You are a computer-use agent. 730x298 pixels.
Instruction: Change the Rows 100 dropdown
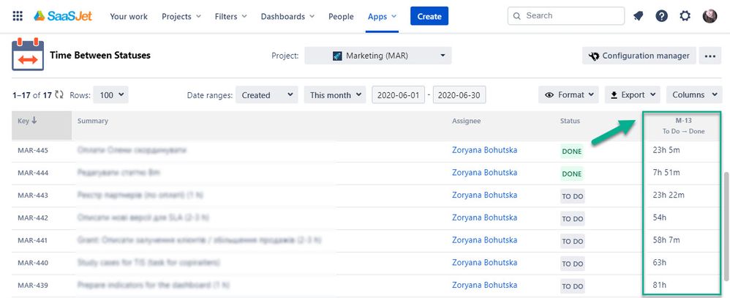click(x=110, y=95)
